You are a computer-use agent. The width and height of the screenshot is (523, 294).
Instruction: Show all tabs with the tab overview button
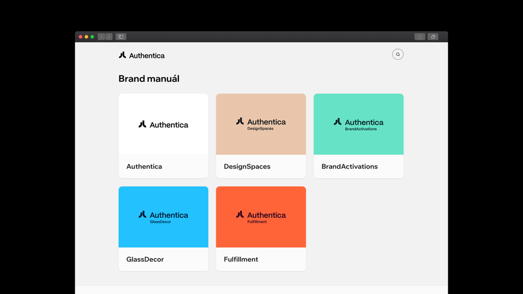pos(433,37)
